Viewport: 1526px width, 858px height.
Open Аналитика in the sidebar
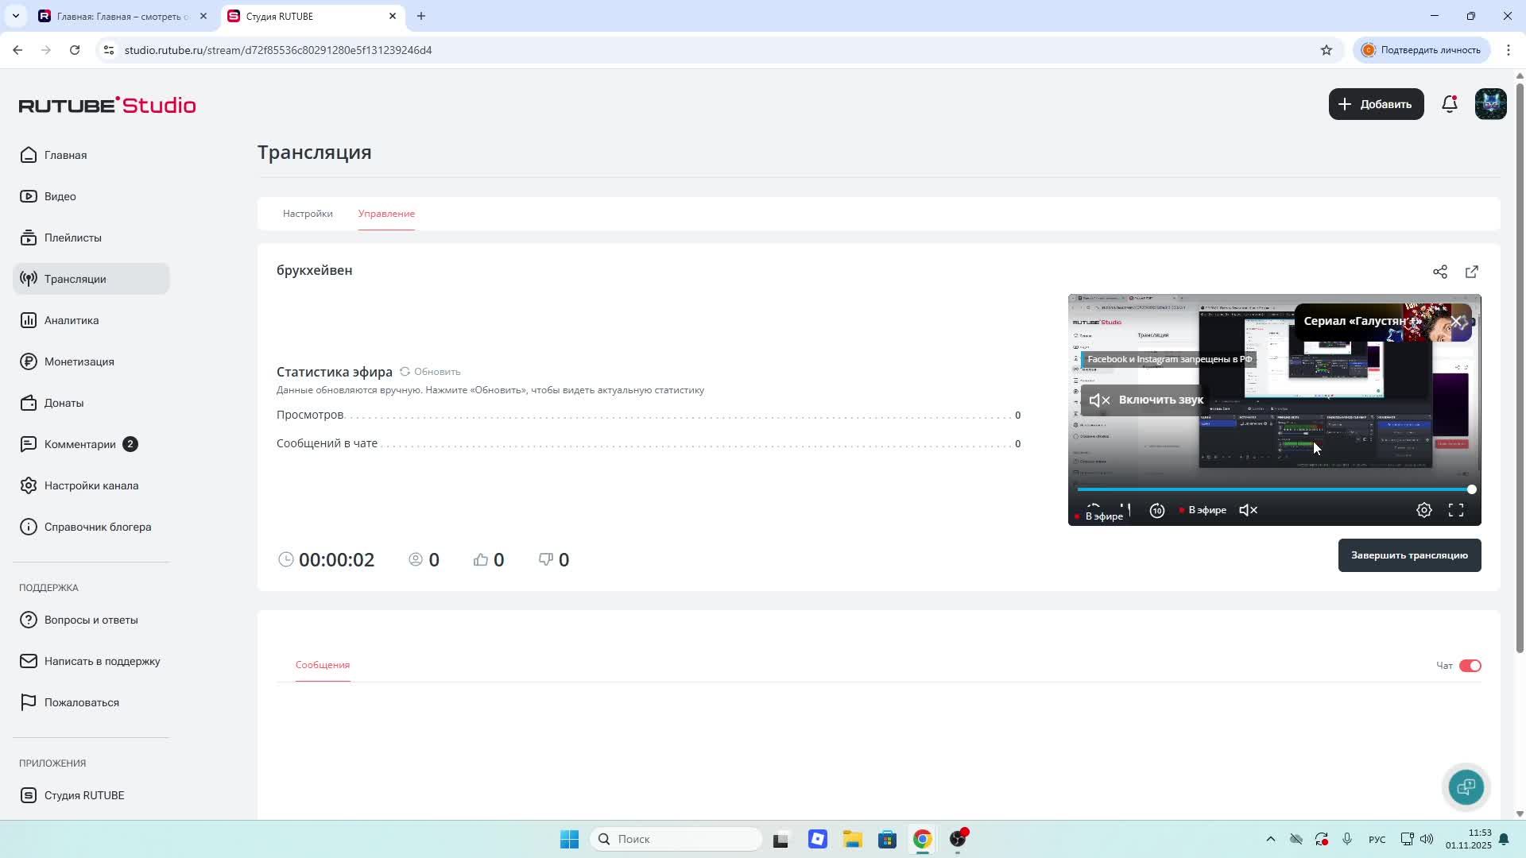click(x=72, y=320)
